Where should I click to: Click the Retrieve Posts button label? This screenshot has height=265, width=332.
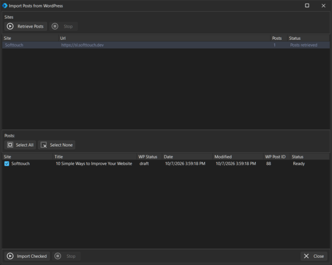pos(30,27)
